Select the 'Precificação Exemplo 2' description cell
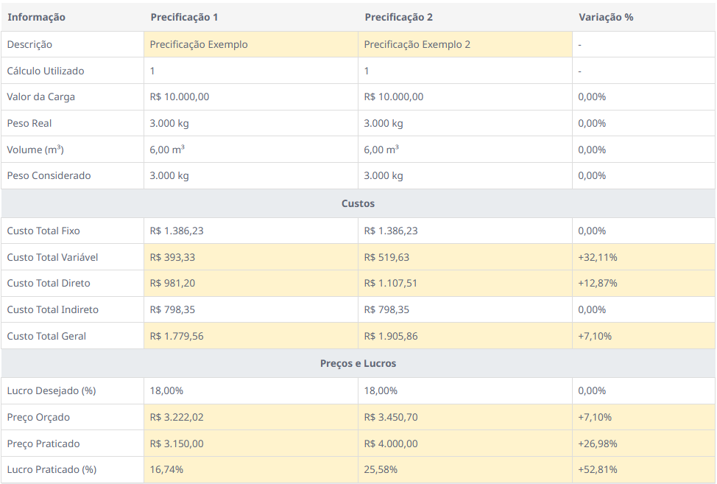Viewport: 717px width, 484px height. pos(465,44)
